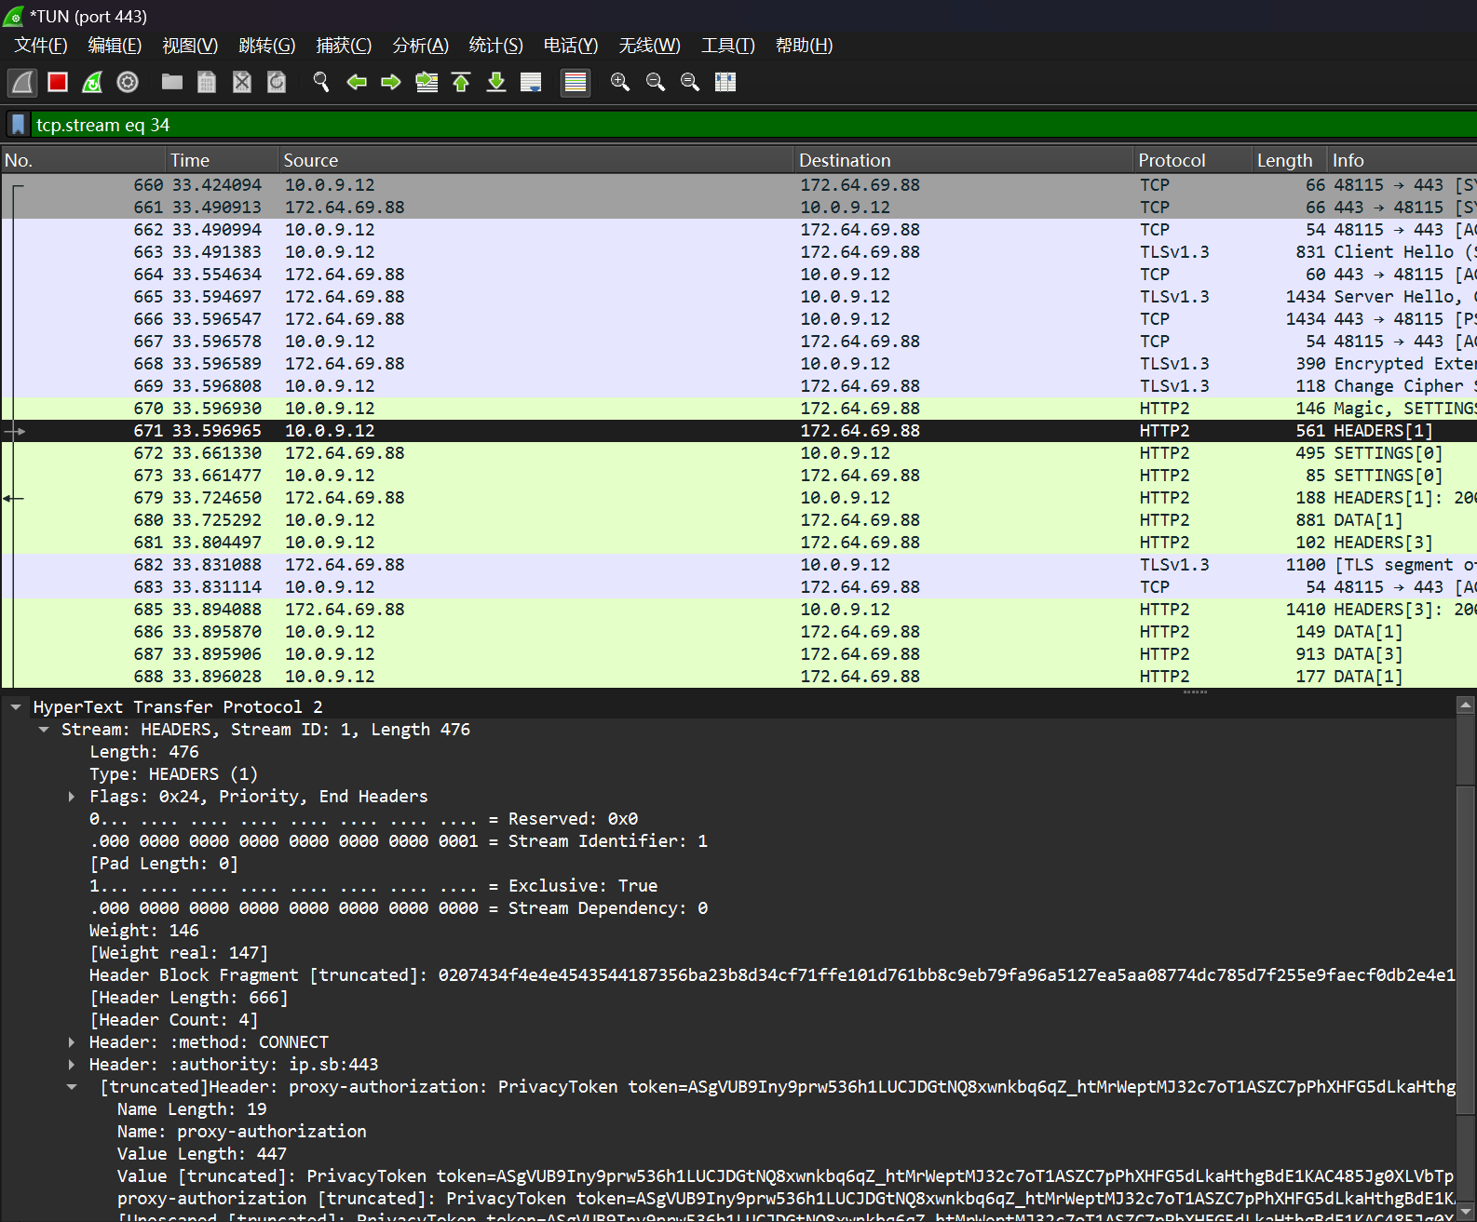
Task: Go forward to next packet arrow
Action: click(x=391, y=82)
